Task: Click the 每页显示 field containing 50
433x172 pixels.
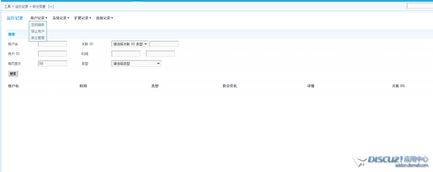Action: [x=52, y=64]
